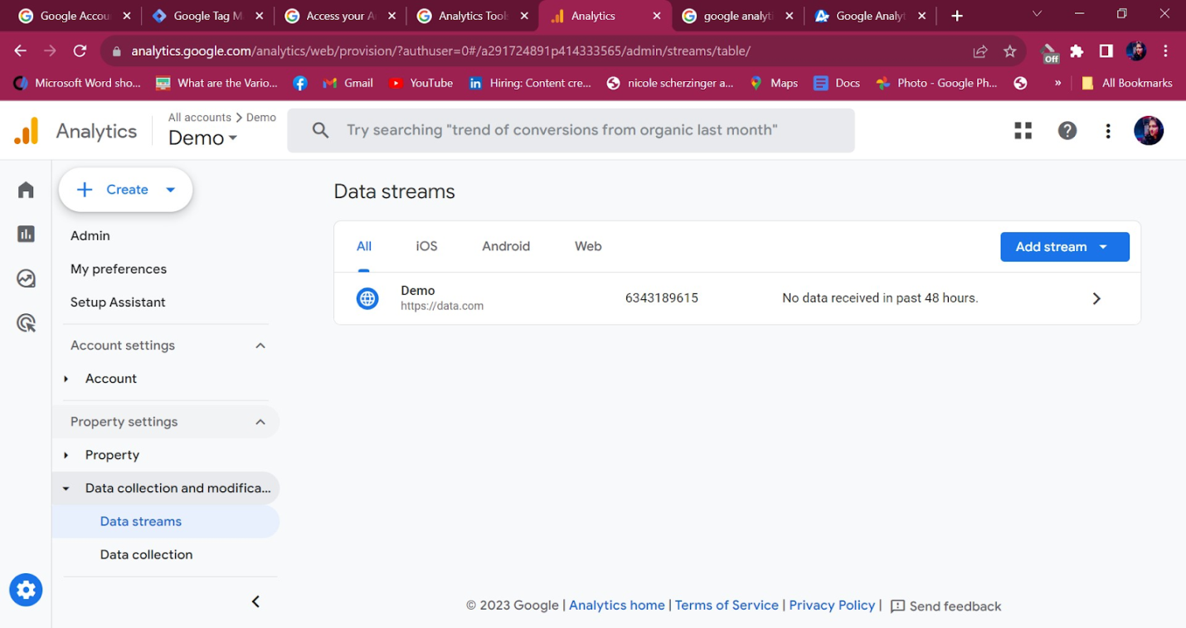Click the share page icon in address bar
Screen dimensions: 1186x628
(x=980, y=51)
